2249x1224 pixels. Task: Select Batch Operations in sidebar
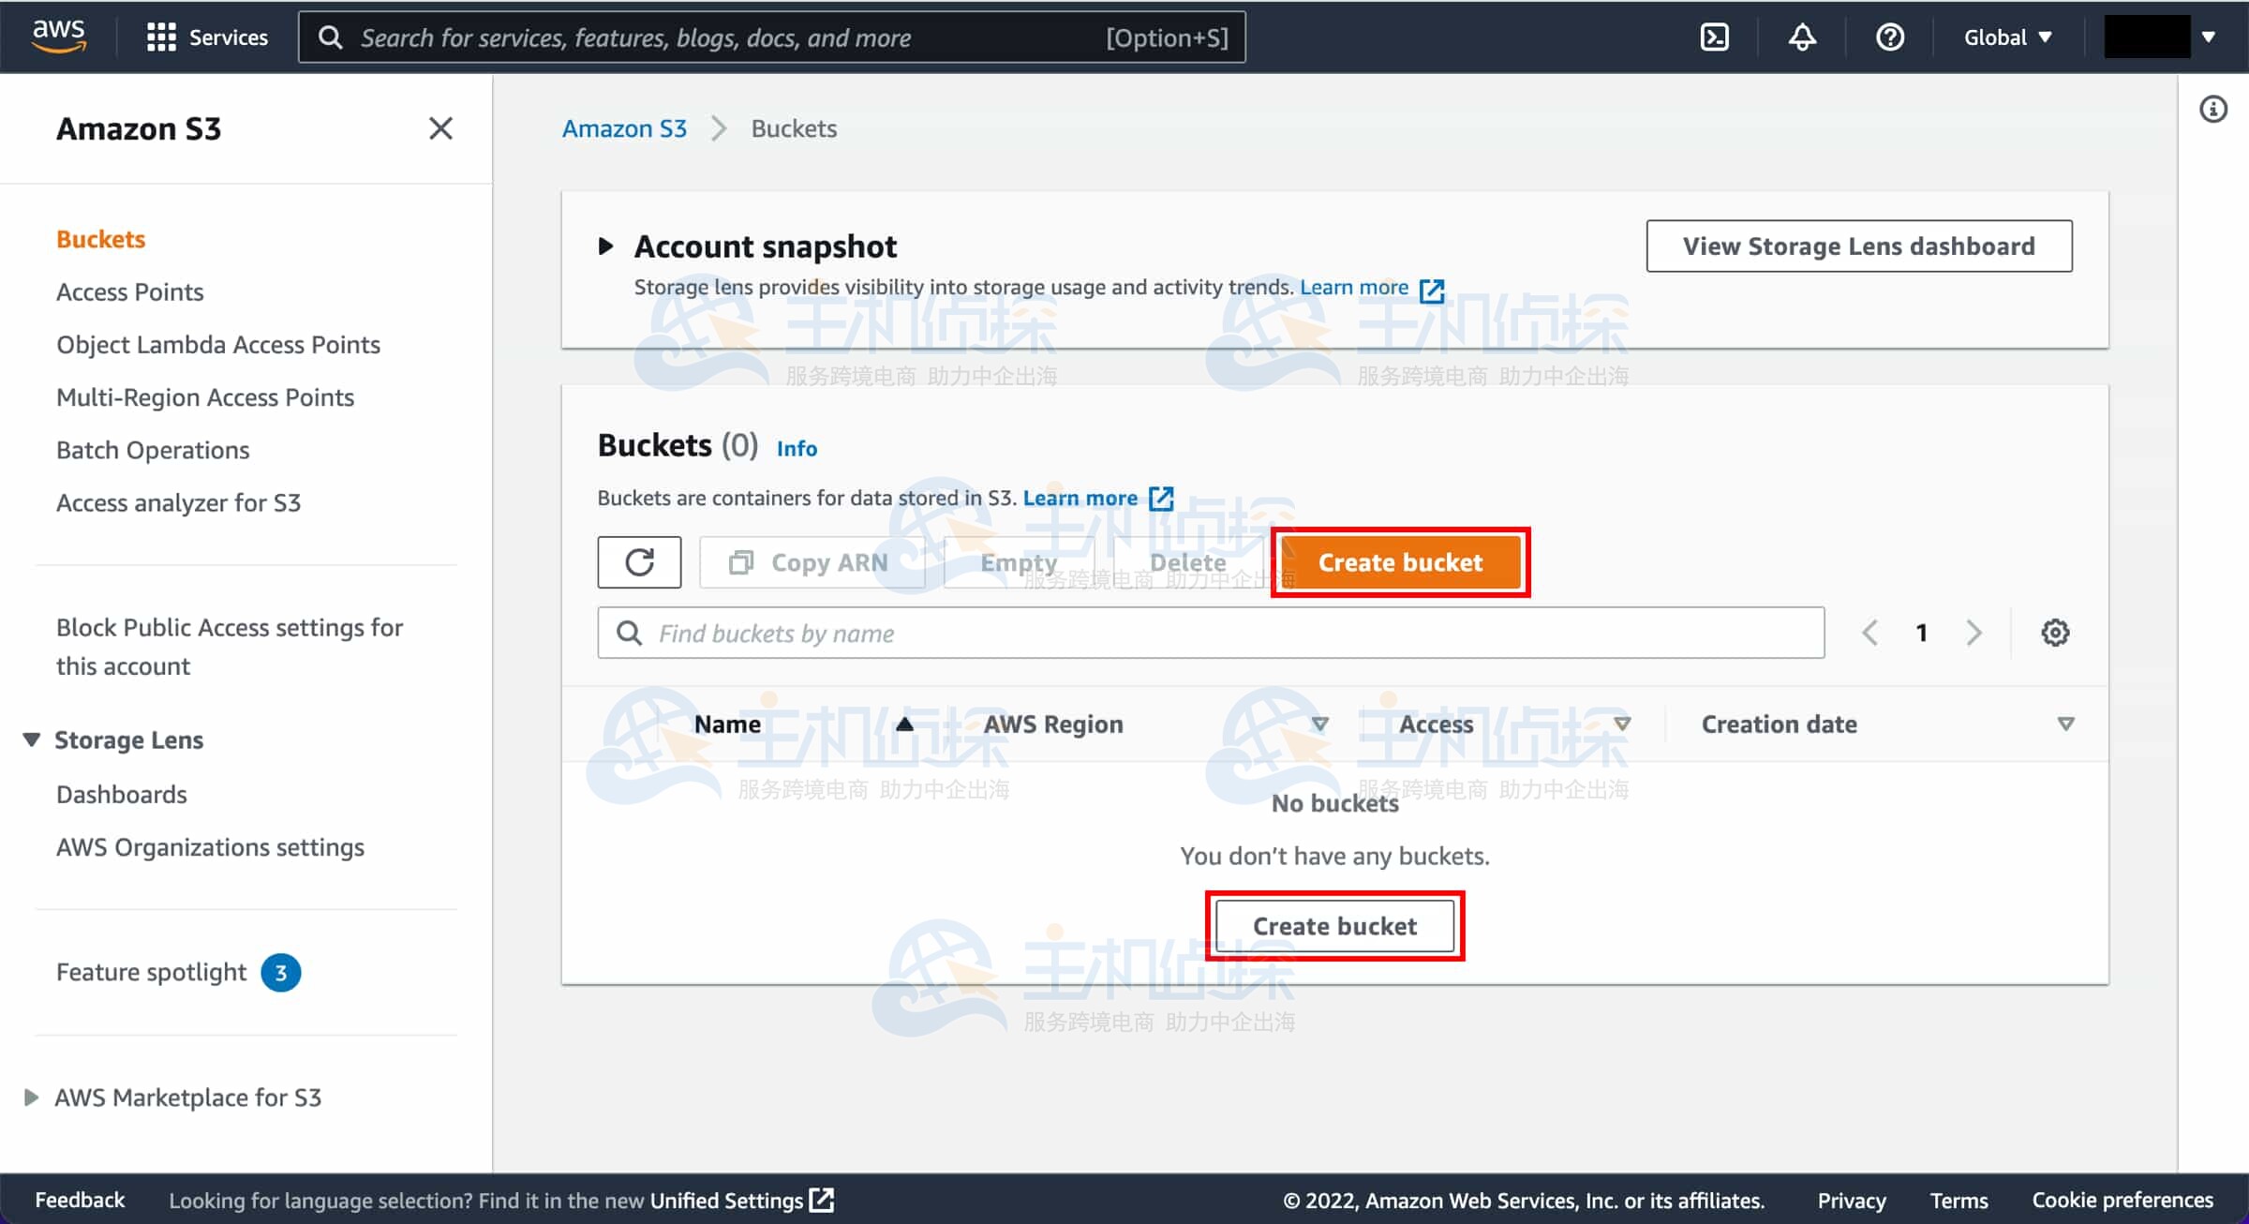[x=153, y=451]
